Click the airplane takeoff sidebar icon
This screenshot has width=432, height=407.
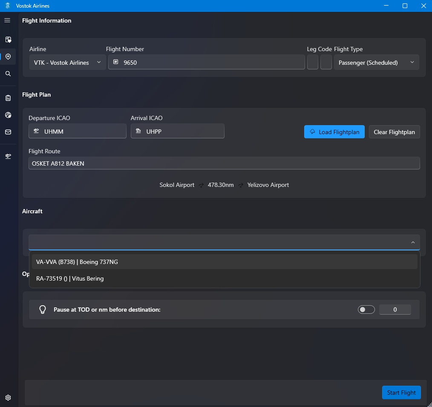pos(8,156)
